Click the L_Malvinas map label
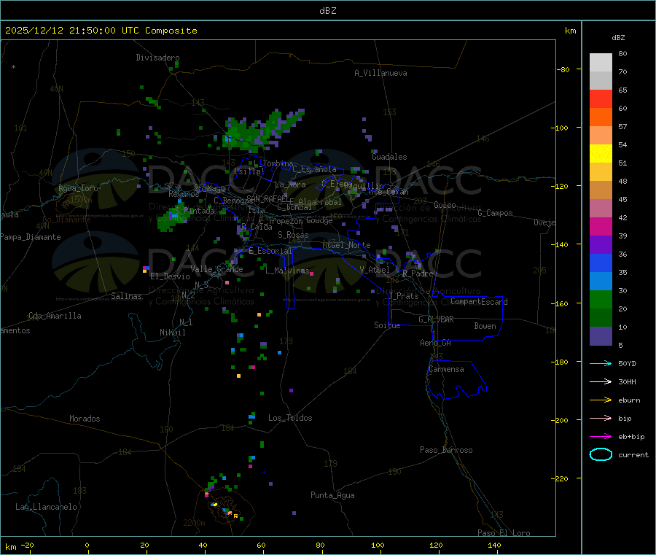Image resolution: width=656 pixels, height=555 pixels. [x=287, y=271]
